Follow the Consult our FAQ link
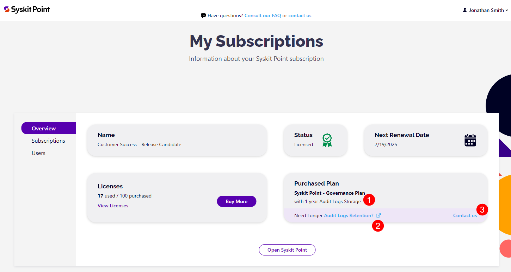The width and height of the screenshot is (511, 272). 263,15
